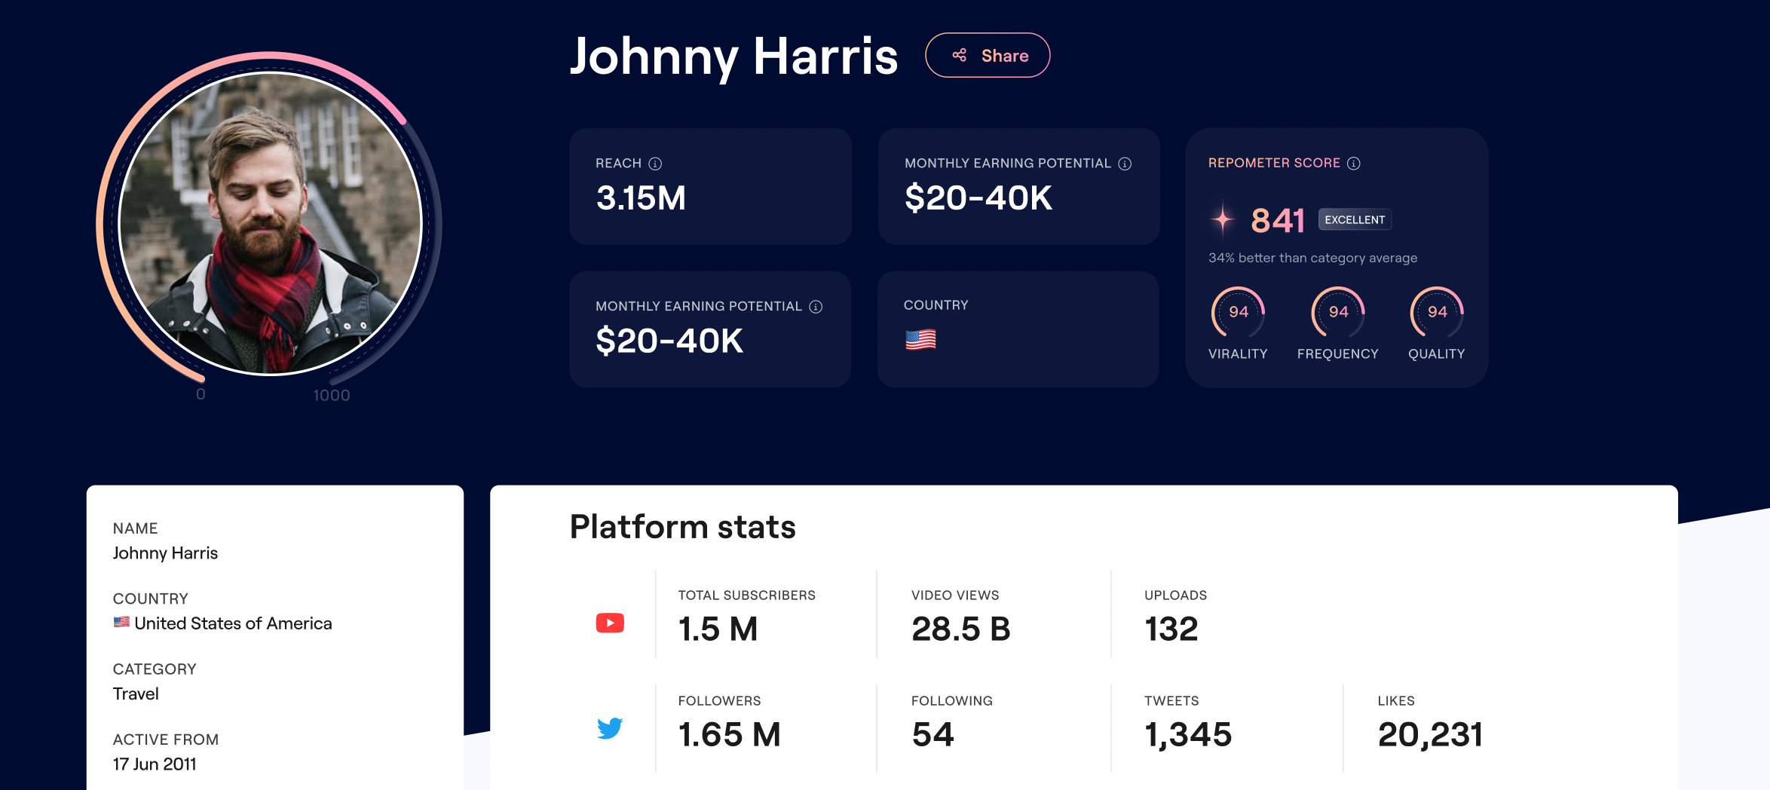
Task: Click the small flag beside United States of America
Action: pos(121,623)
